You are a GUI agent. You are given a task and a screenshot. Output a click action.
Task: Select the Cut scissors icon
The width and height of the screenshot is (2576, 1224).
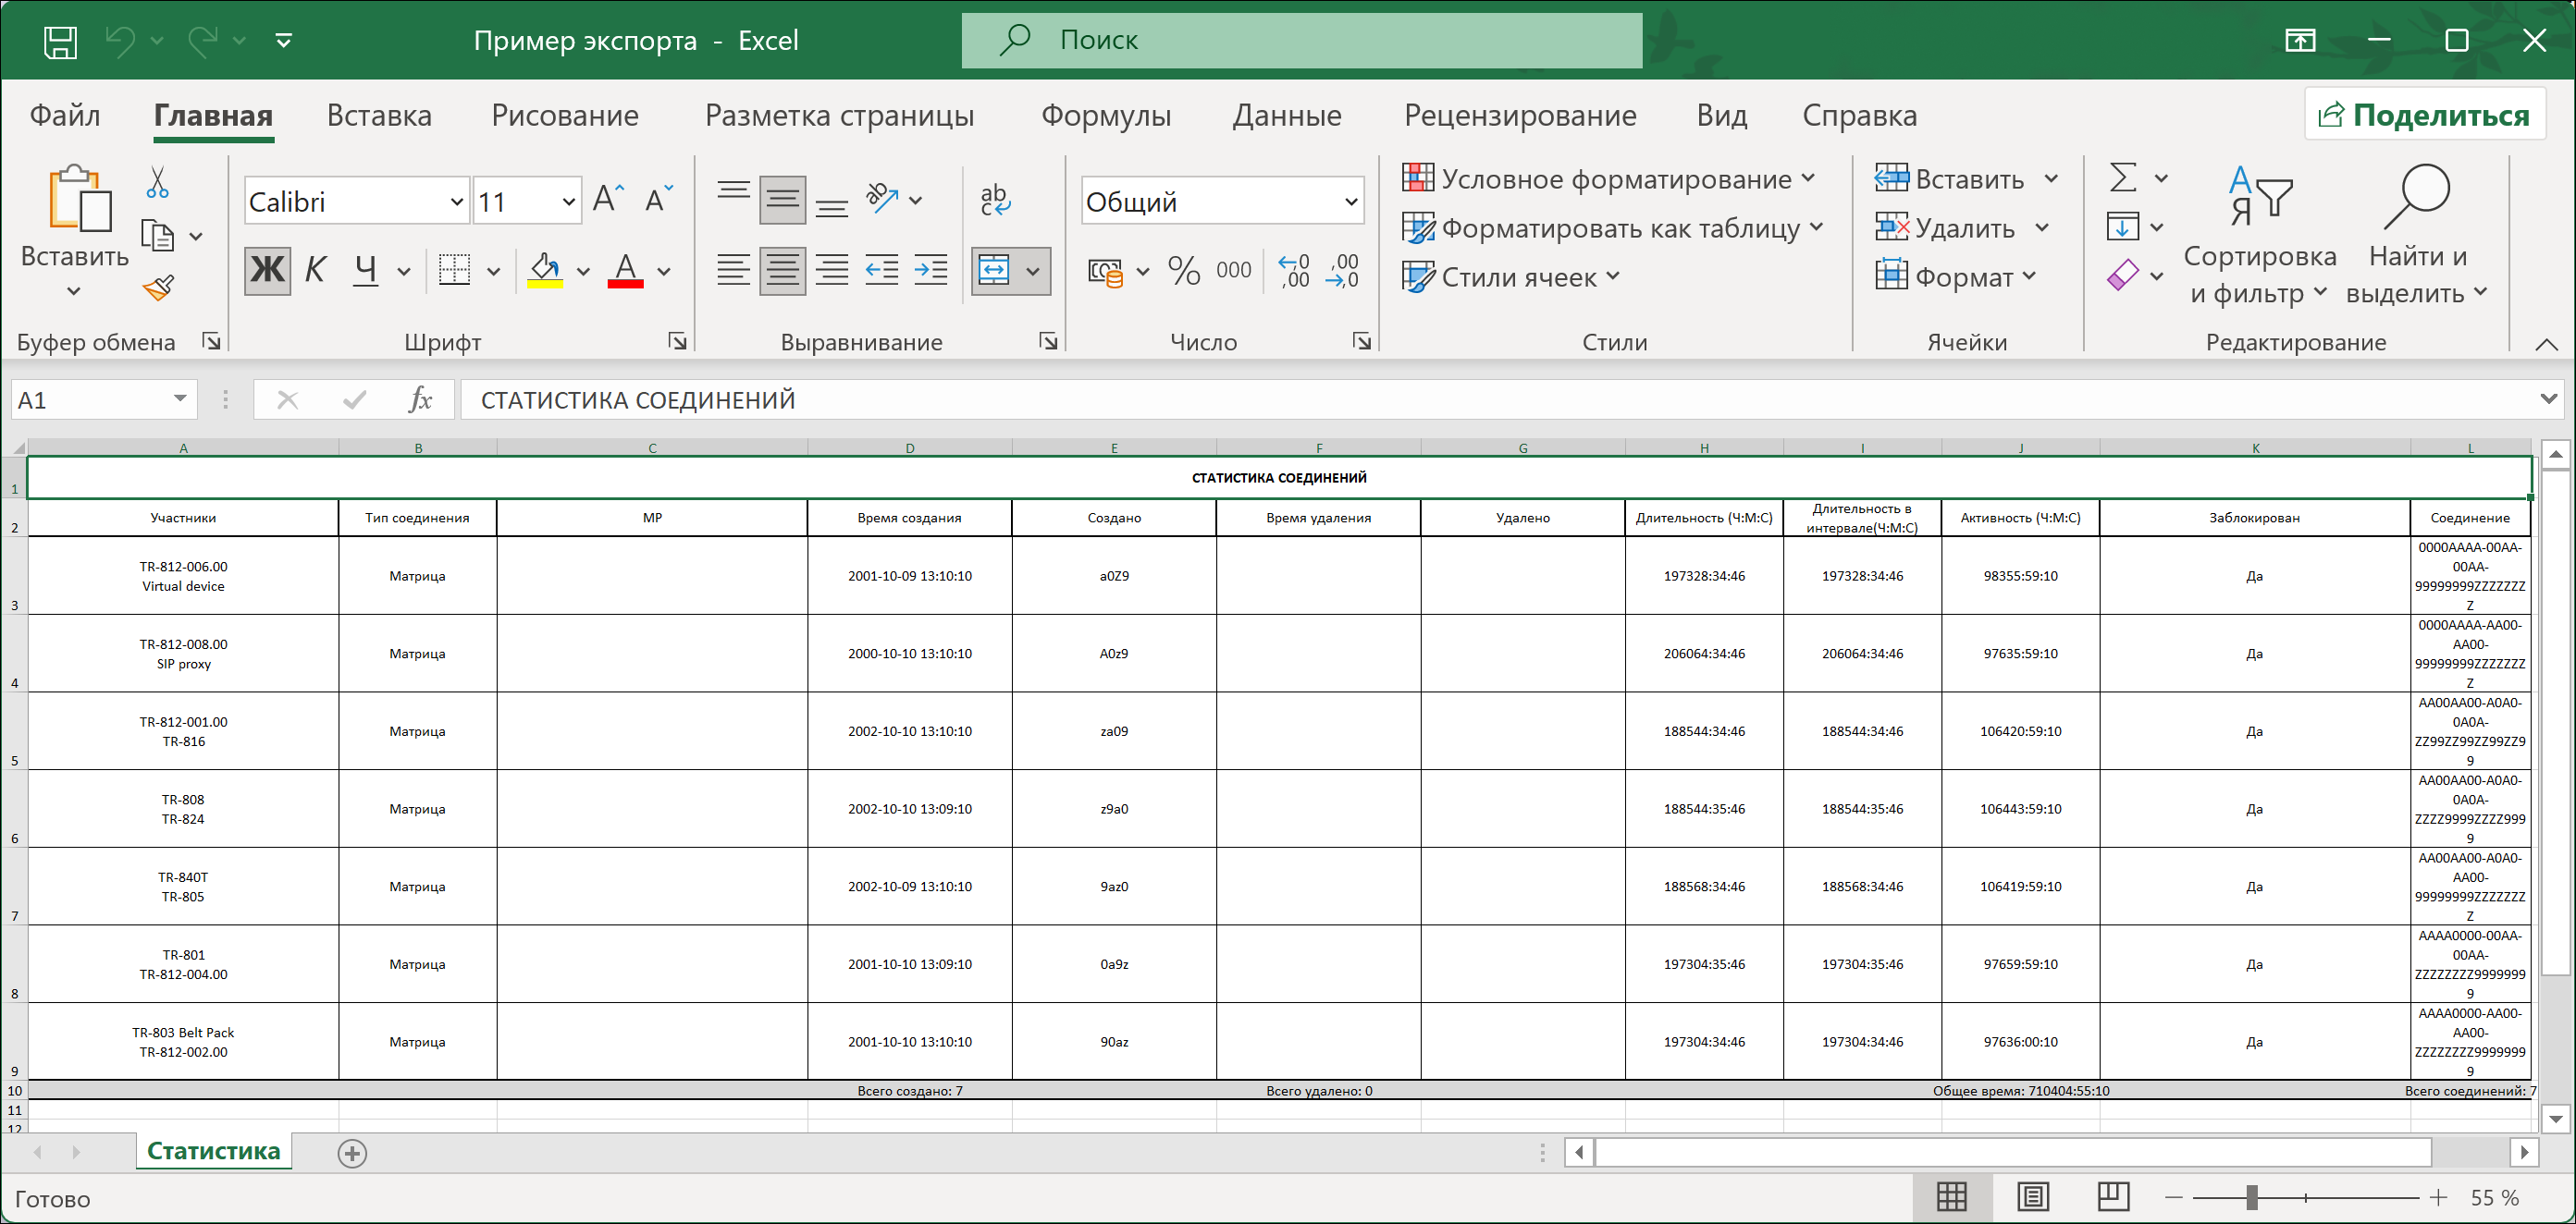(157, 182)
